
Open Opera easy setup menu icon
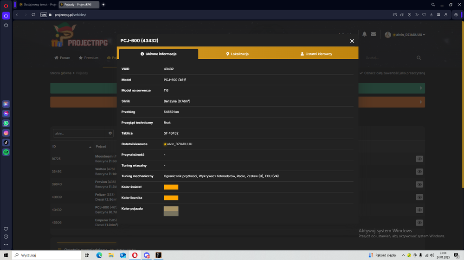pos(438,15)
